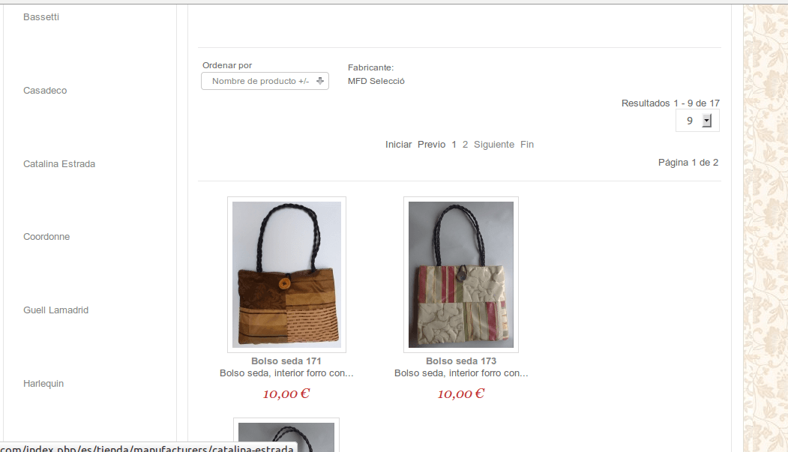Click the Bolso seda 173 title link
788x452 pixels.
461,361
